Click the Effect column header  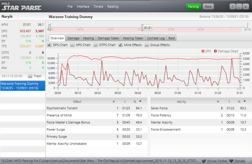[x=77, y=102]
